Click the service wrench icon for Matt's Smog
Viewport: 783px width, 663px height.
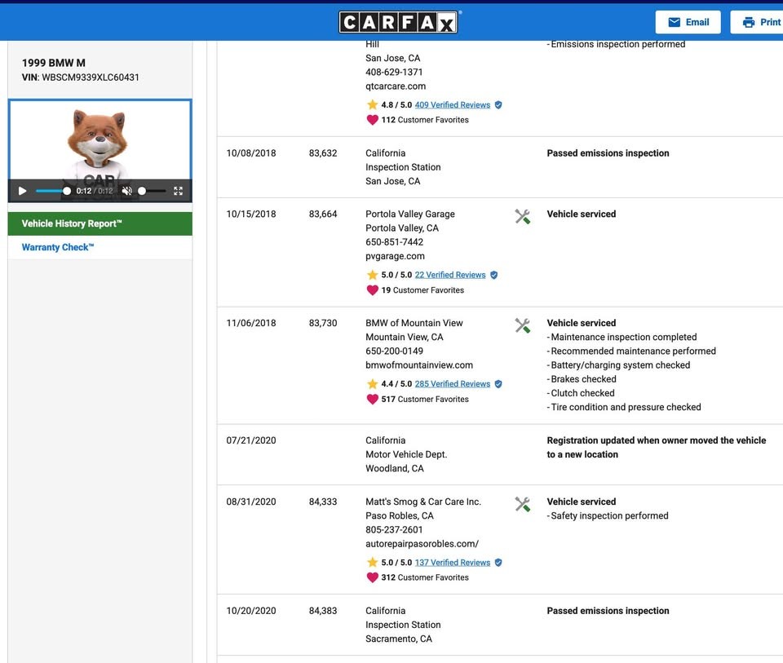(x=523, y=504)
